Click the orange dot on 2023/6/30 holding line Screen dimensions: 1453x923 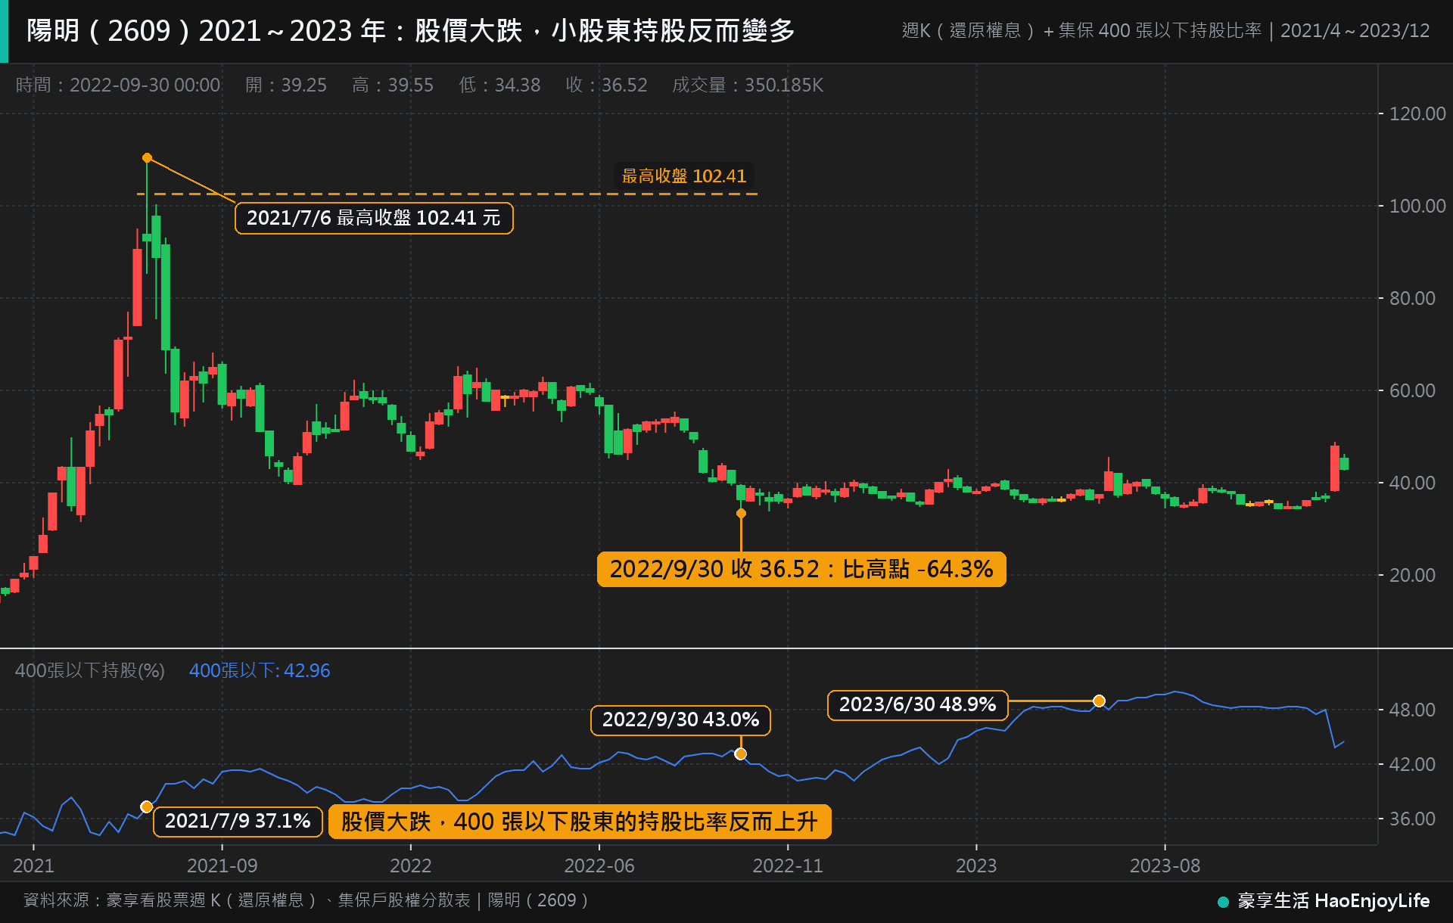[x=1099, y=701]
